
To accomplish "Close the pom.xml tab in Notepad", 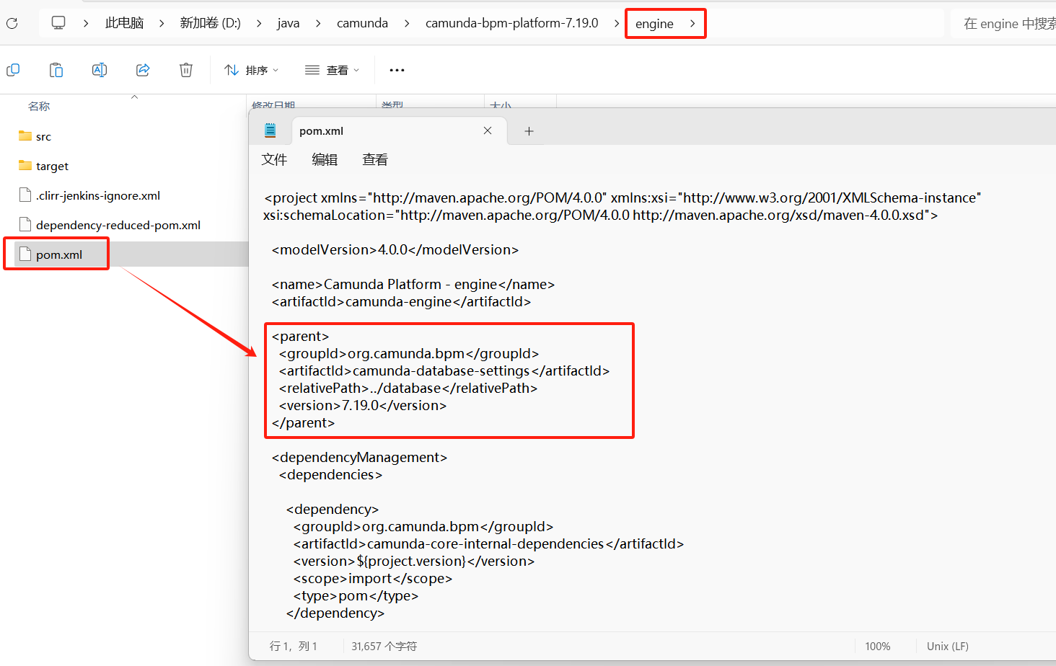I will pyautogui.click(x=488, y=130).
